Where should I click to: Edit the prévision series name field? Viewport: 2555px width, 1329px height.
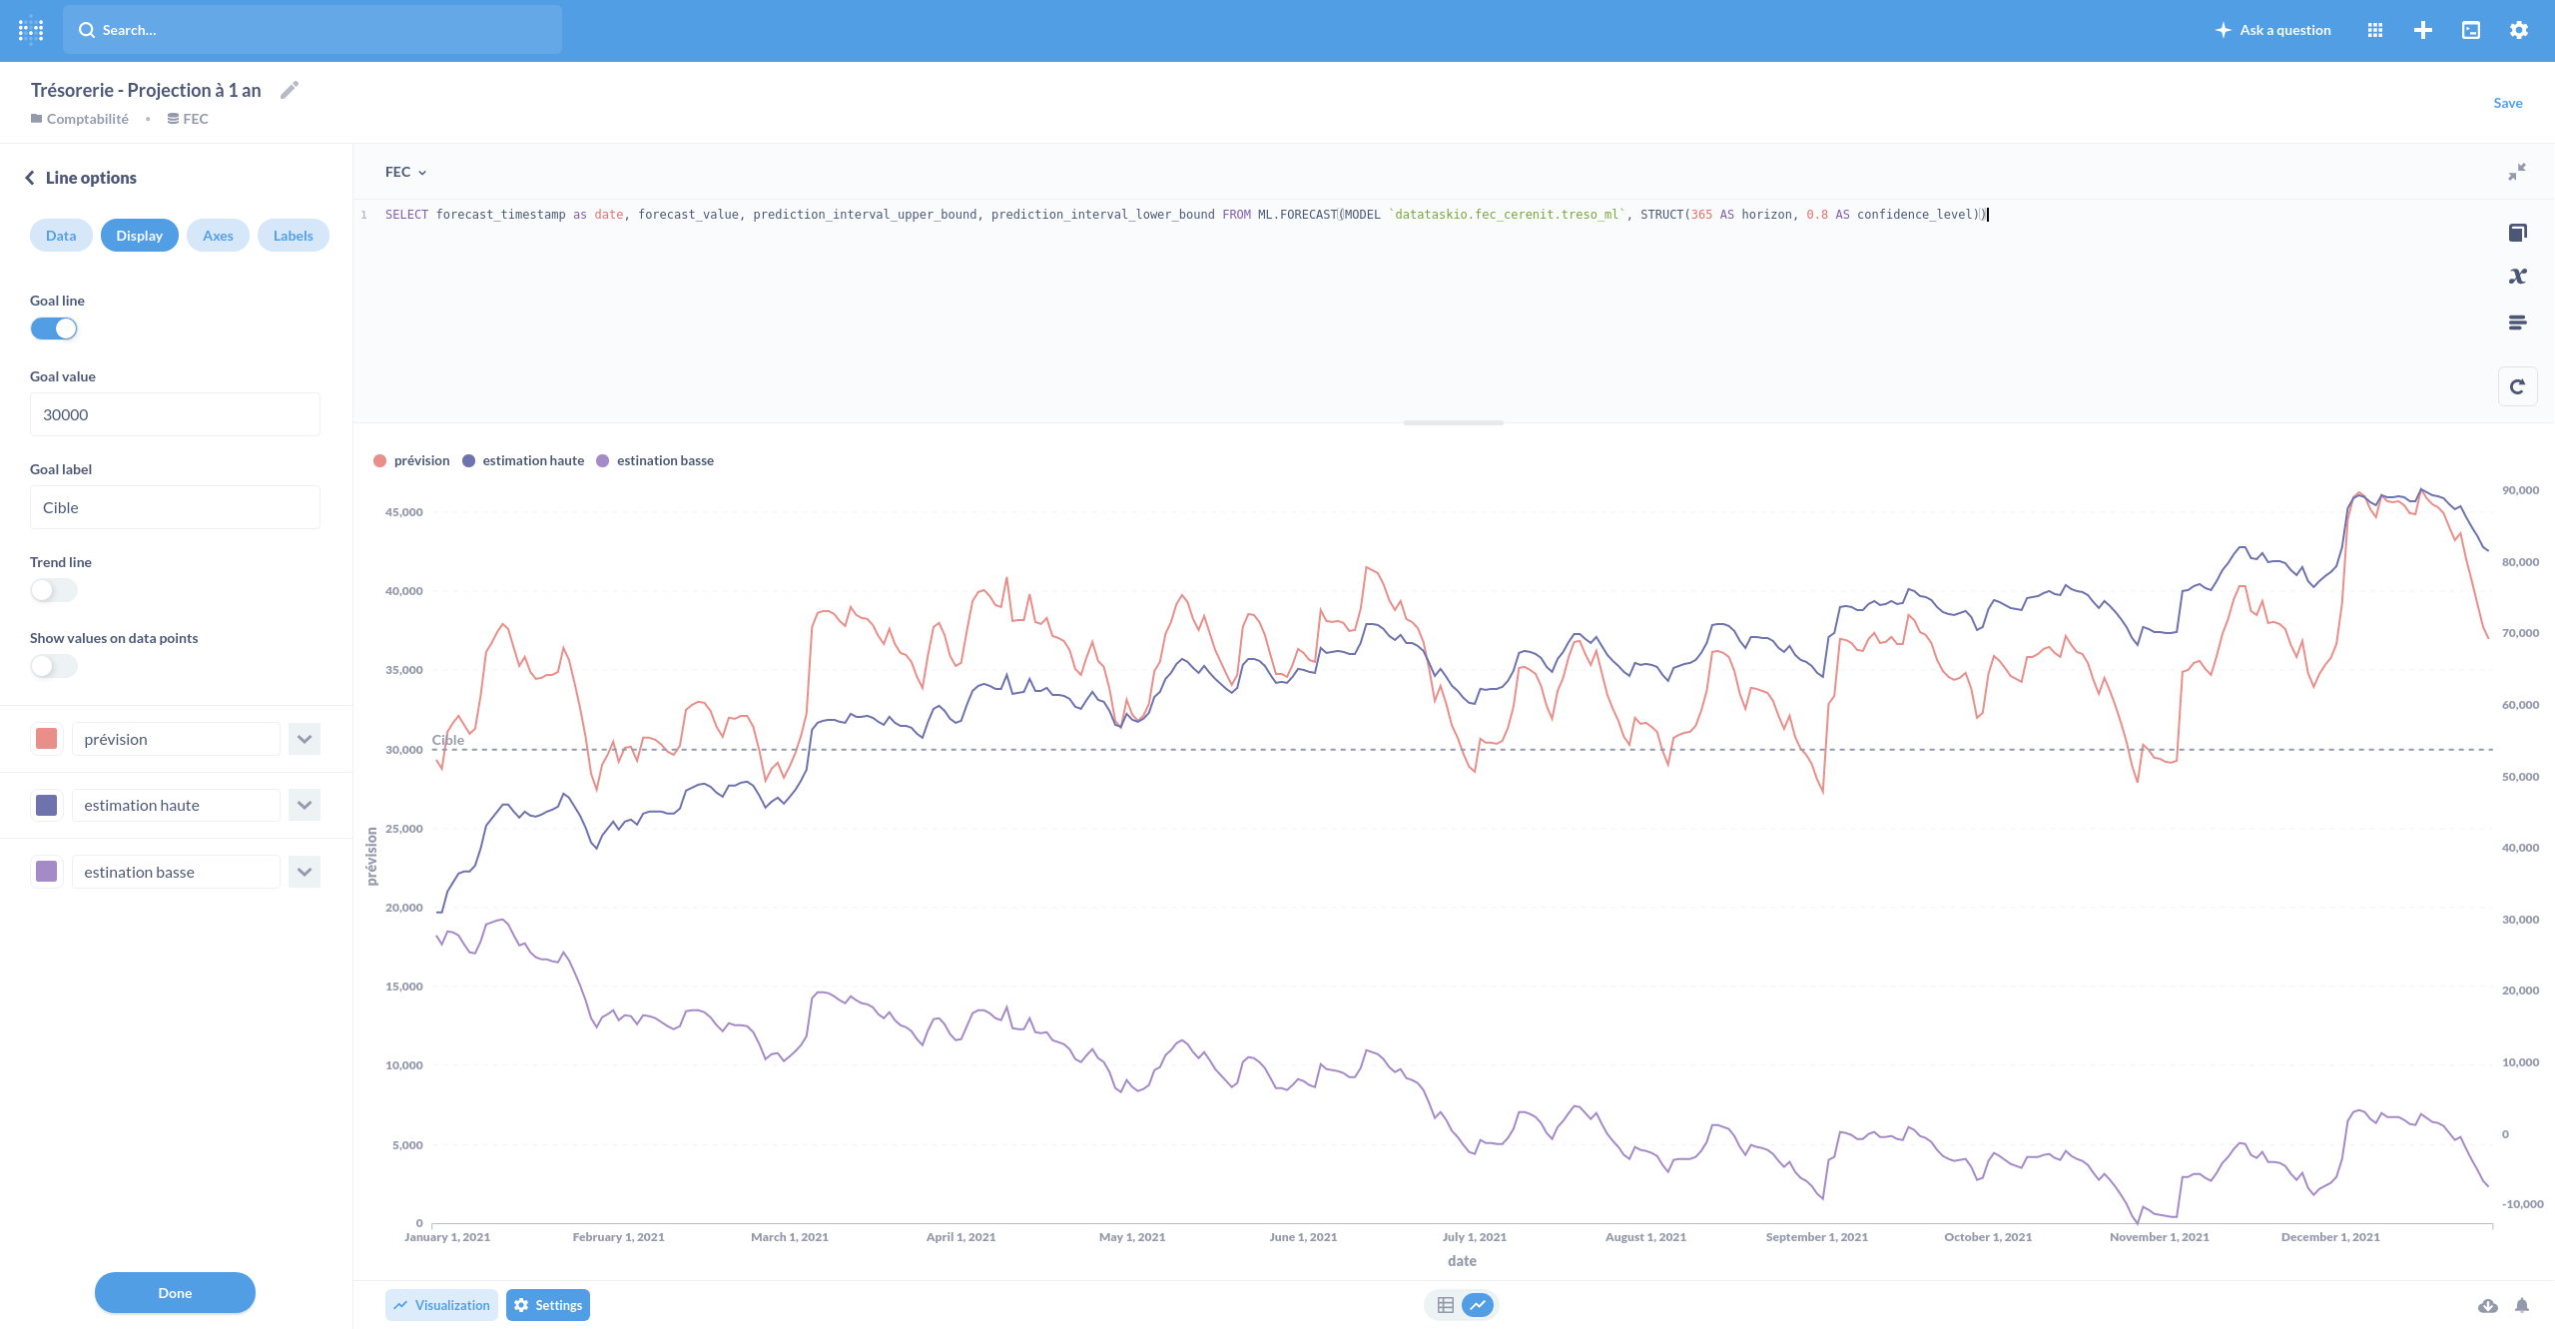point(176,739)
